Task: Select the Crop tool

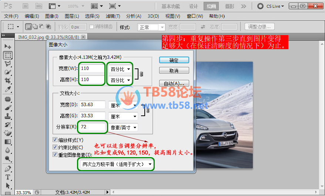Action: pyautogui.click(x=8, y=81)
